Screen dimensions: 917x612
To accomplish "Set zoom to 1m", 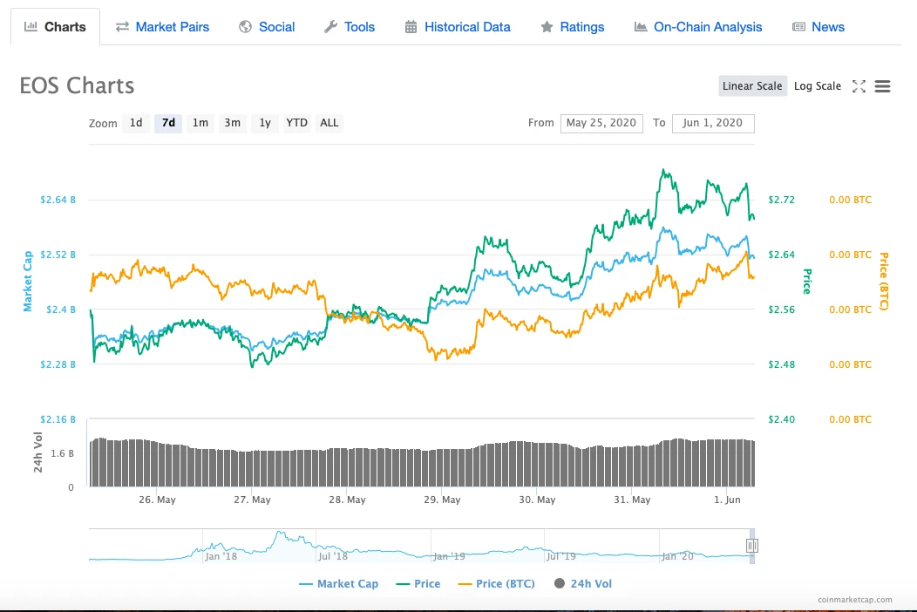I will point(200,123).
